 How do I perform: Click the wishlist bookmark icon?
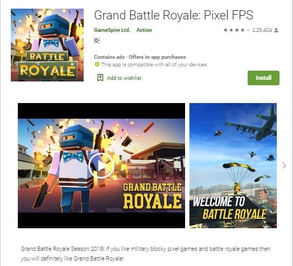(100, 78)
